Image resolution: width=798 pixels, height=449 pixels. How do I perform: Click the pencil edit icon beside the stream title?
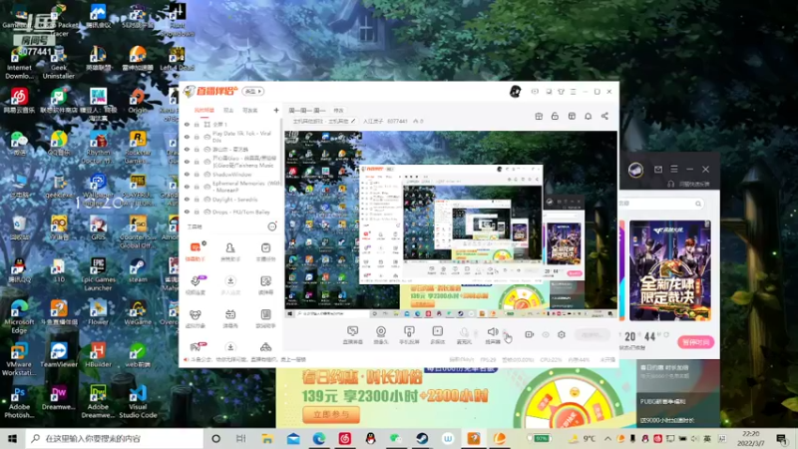point(353,121)
